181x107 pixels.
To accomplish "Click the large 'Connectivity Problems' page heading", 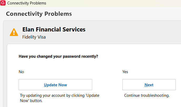I will click(x=39, y=14).
